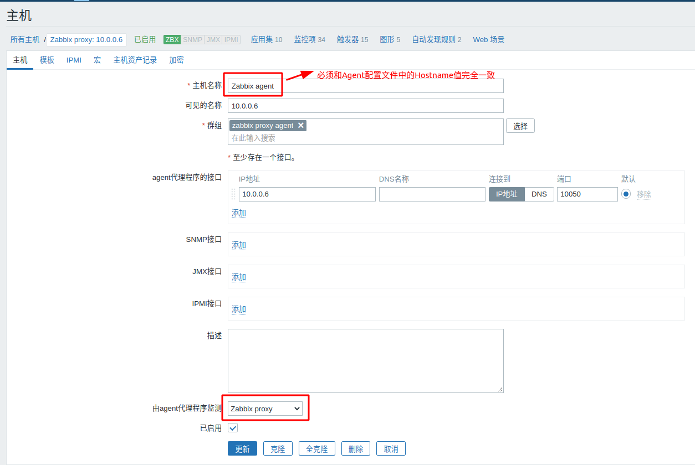695x465 pixels.
Task: Open the 主机资产记录 tab
Action: (135, 60)
